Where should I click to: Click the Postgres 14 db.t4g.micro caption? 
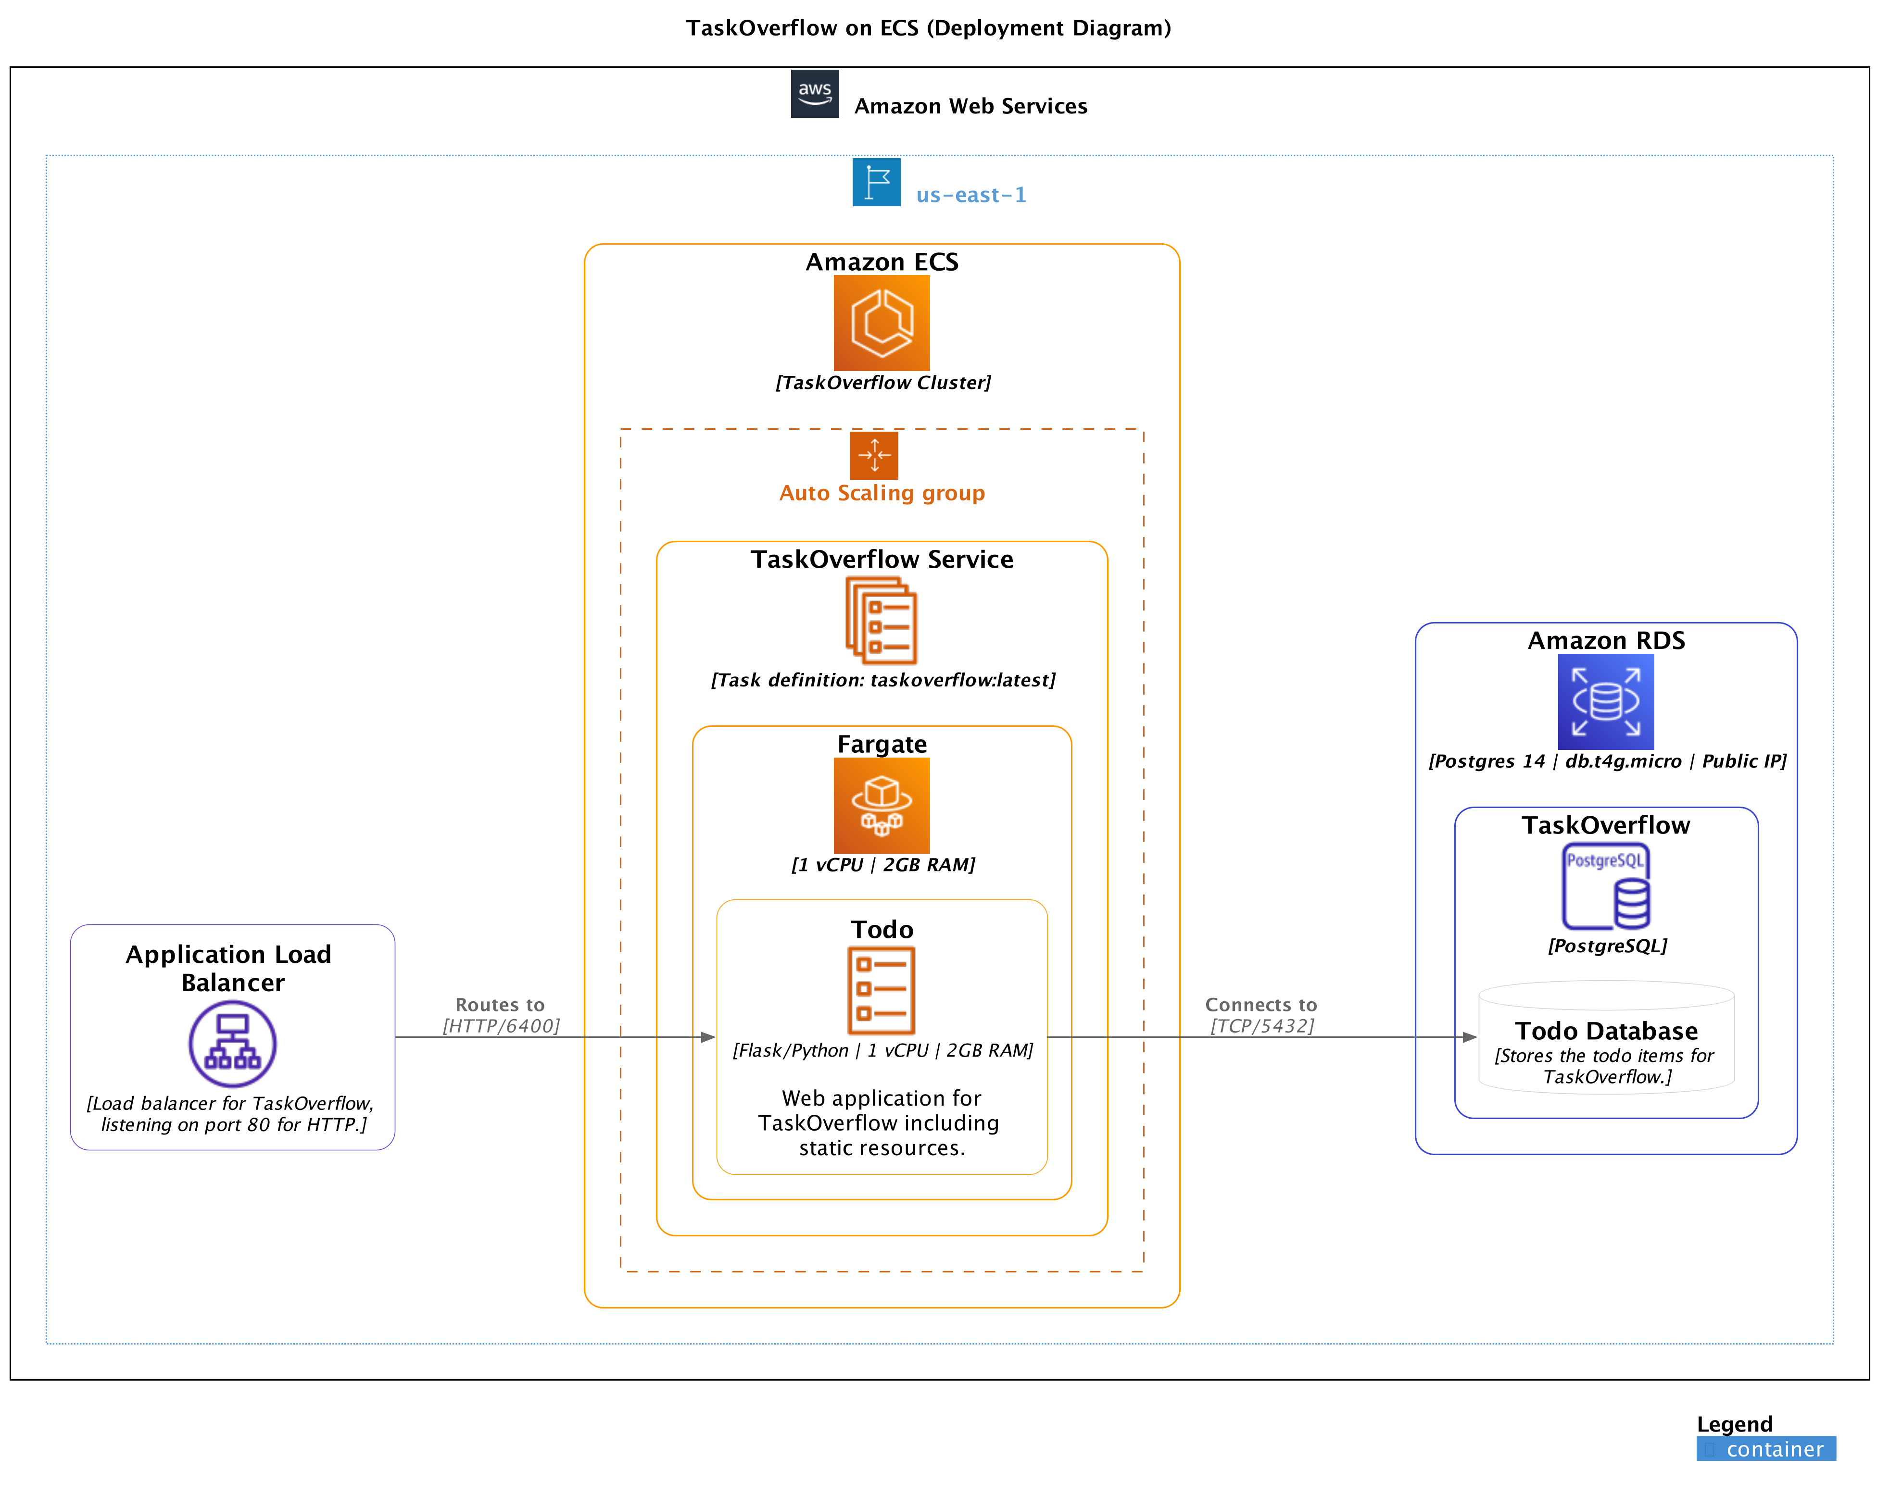point(1606,761)
